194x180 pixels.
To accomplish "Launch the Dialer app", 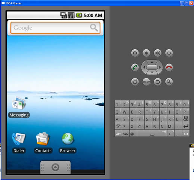I will click(x=19, y=139).
